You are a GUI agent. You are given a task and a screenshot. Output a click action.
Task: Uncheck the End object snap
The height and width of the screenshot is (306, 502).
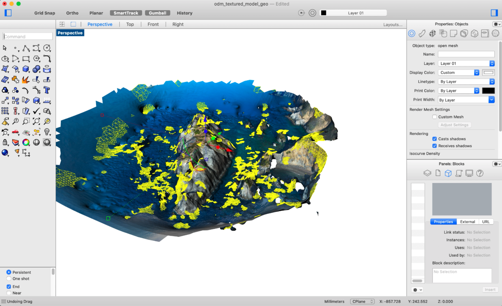click(x=9, y=287)
